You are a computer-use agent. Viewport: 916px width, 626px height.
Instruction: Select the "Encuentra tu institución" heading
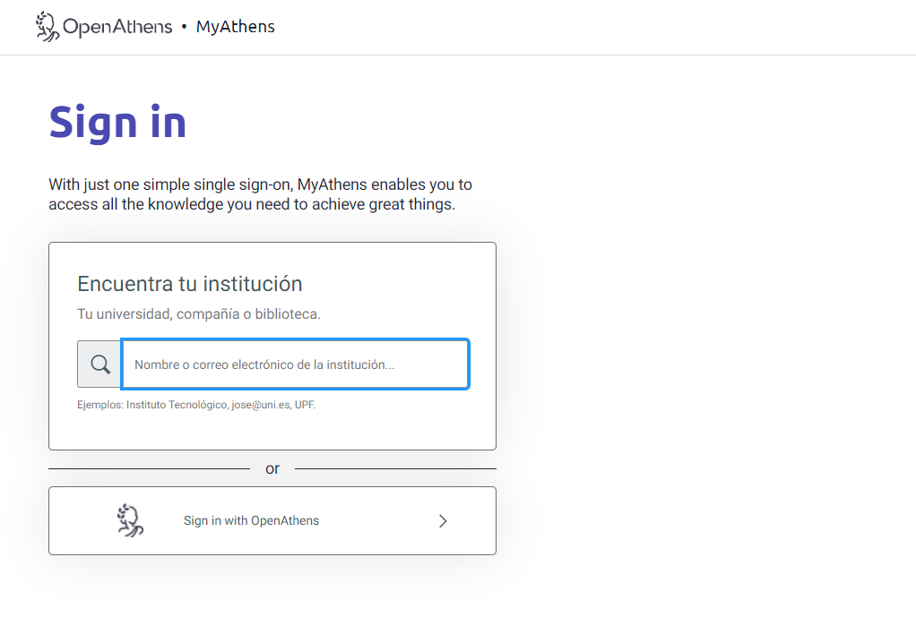point(190,284)
